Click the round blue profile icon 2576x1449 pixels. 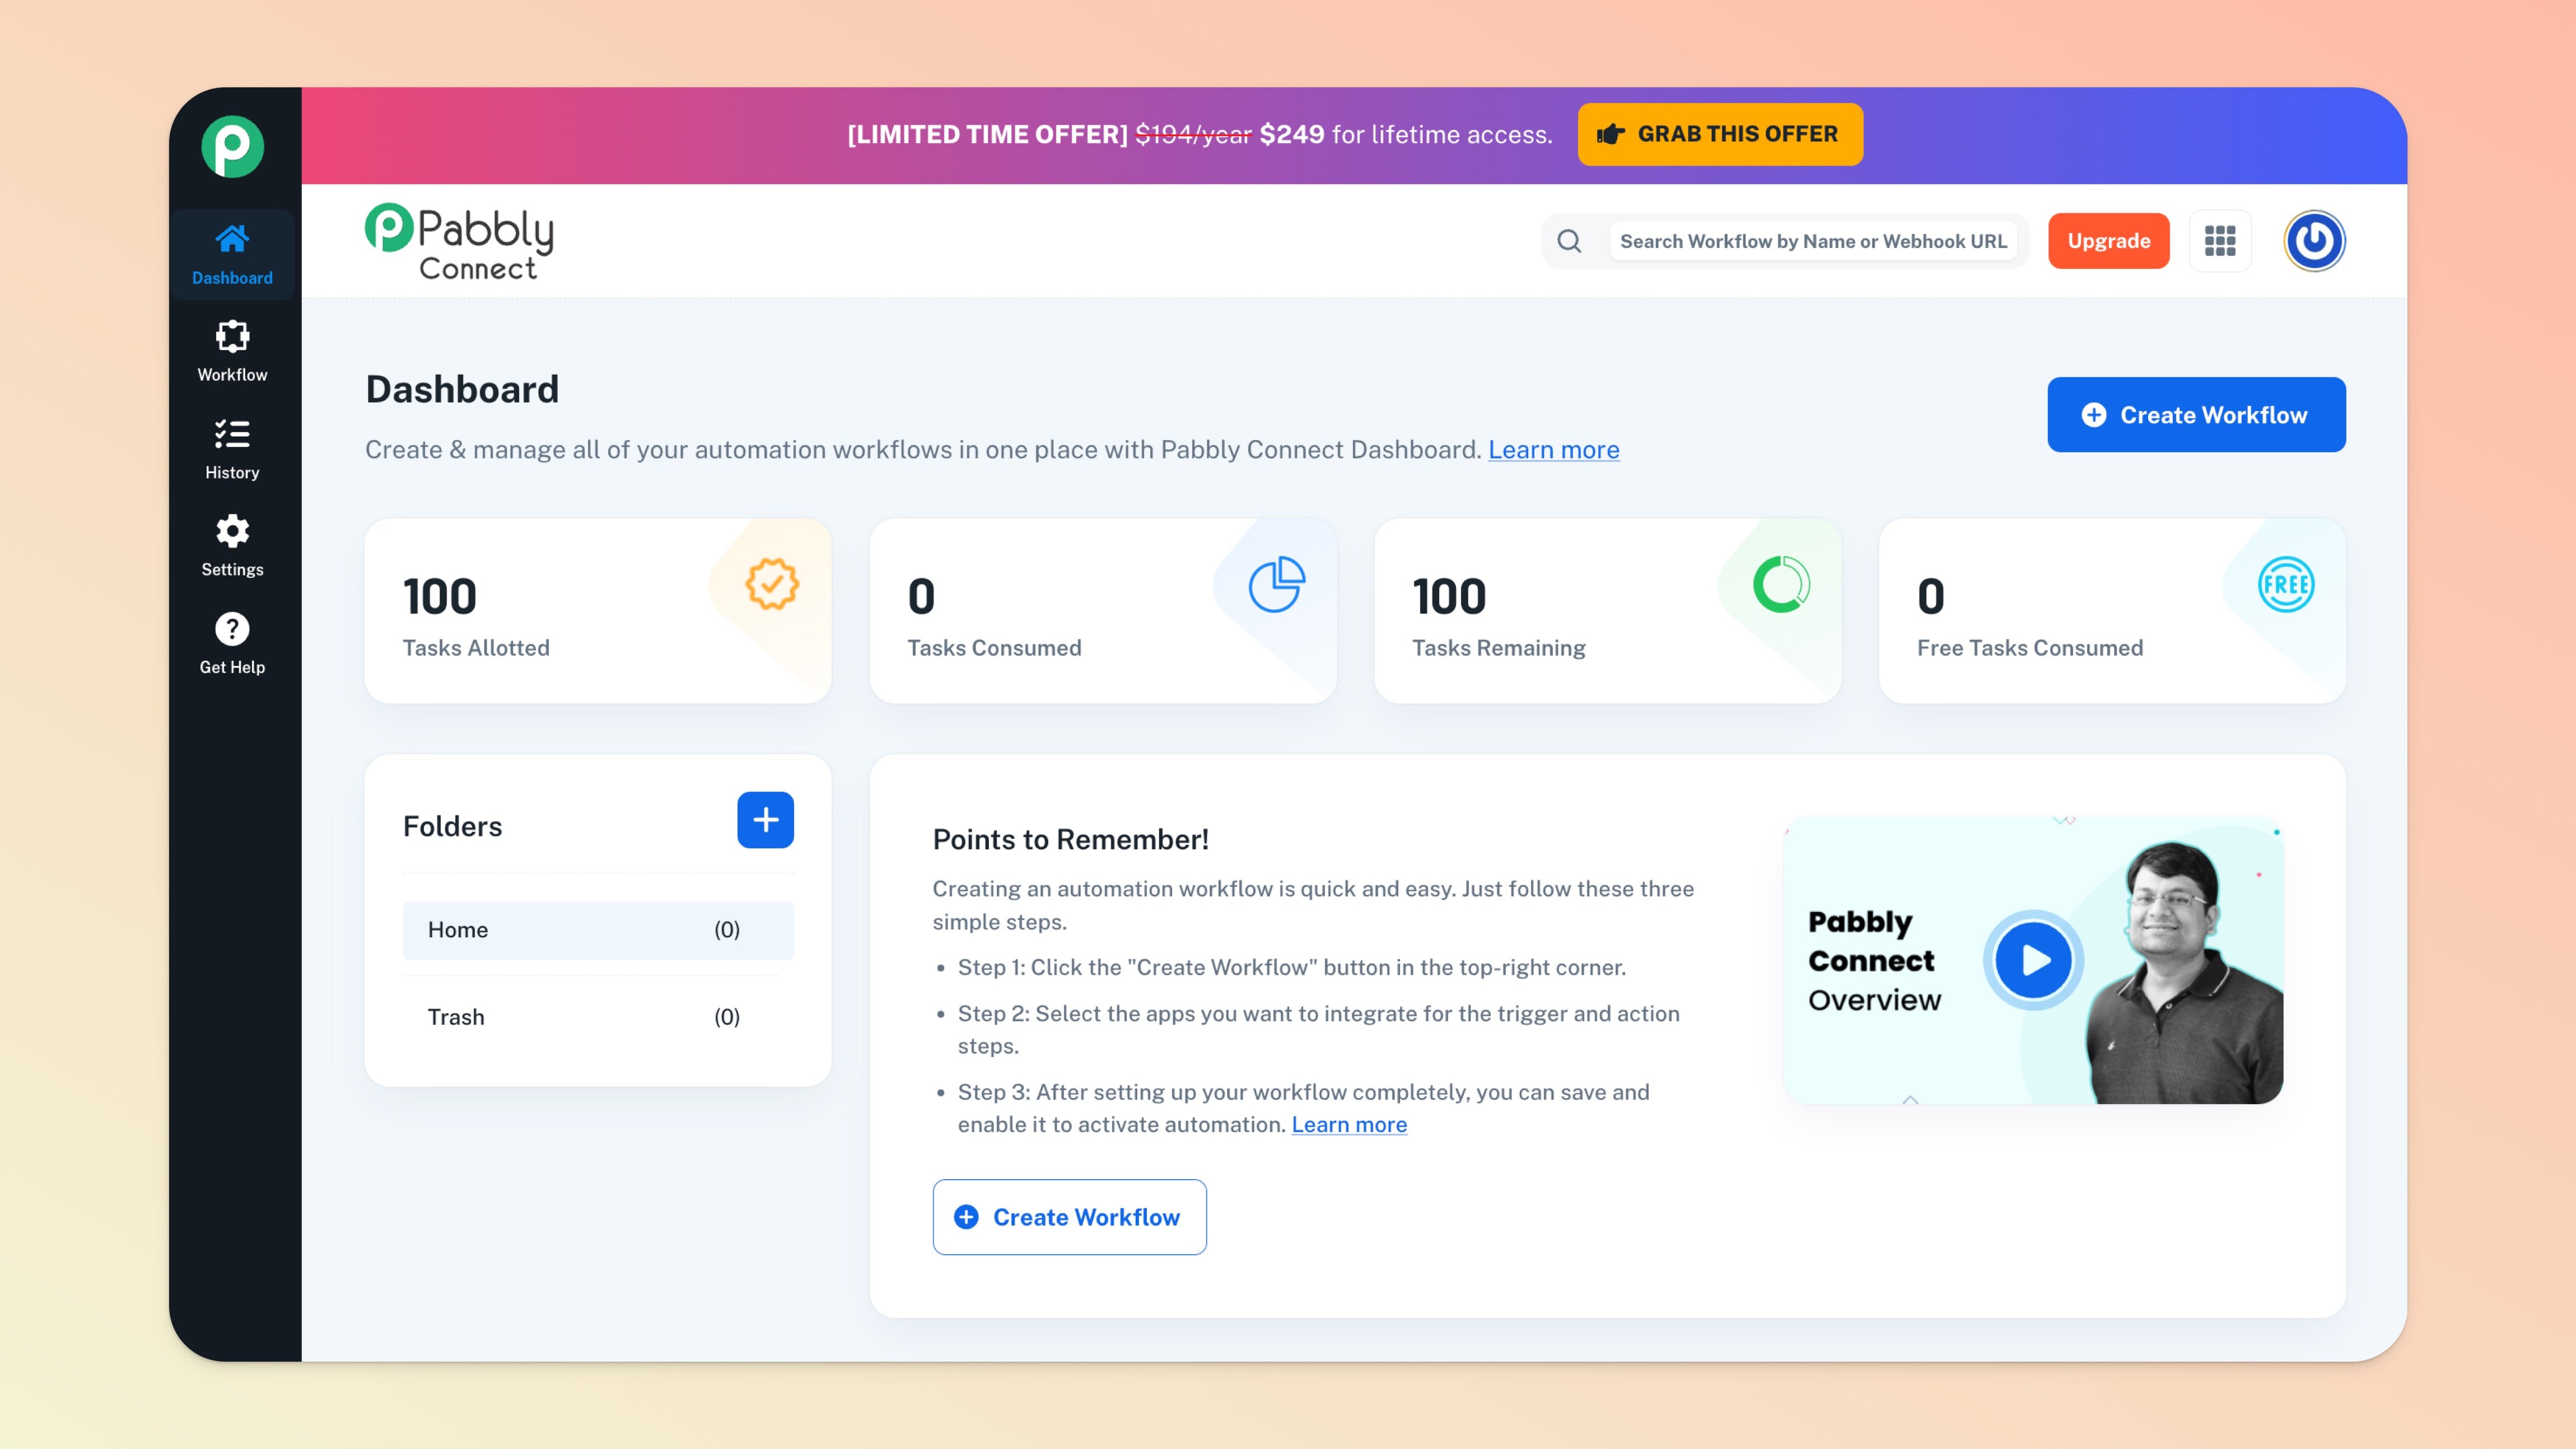pos(2313,241)
